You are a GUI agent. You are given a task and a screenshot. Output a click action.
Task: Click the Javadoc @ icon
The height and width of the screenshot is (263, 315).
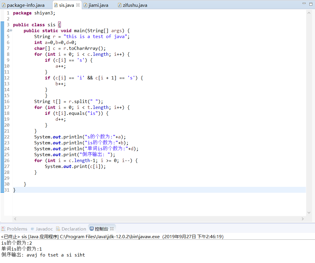[x=32, y=229]
